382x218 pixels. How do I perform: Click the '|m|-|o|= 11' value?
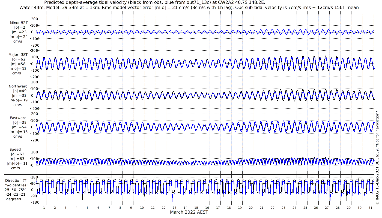click(x=17, y=164)
